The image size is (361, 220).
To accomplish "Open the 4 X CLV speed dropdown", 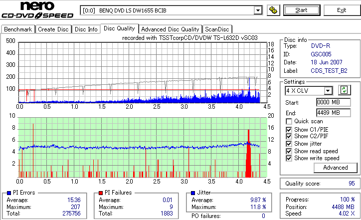I will click(328, 91).
